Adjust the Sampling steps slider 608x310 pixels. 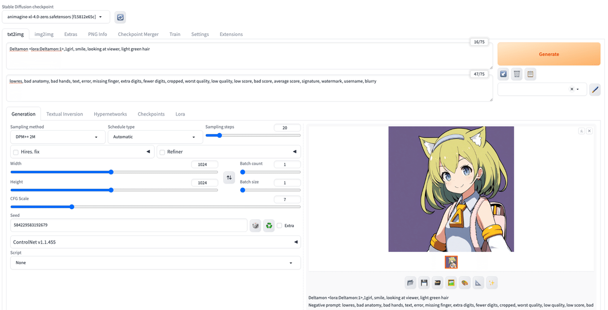(x=253, y=135)
